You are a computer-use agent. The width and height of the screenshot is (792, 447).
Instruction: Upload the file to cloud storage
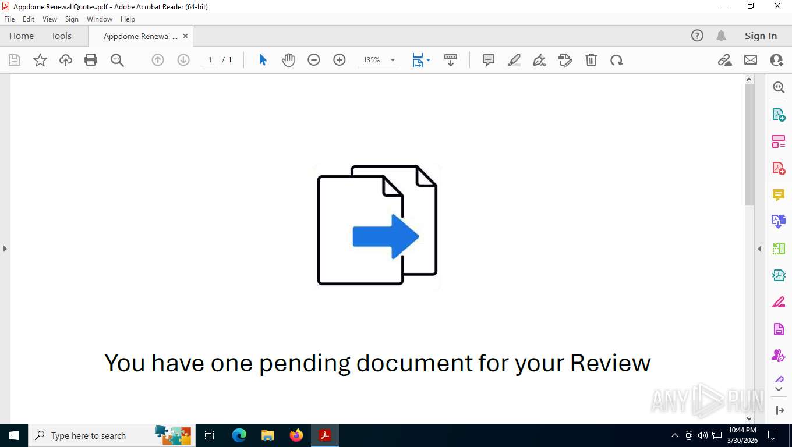[66, 60]
